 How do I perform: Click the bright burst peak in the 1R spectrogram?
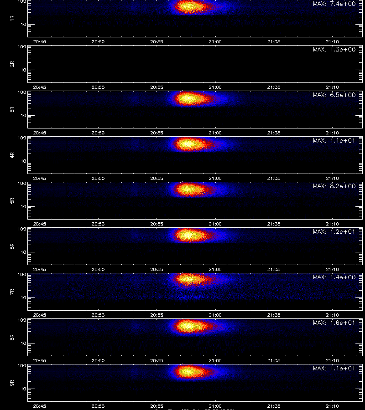189,6
